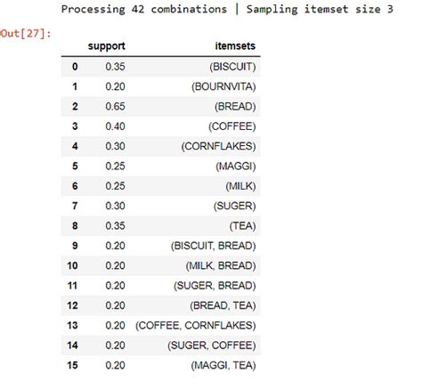Select the 'support' column header
The height and width of the screenshot is (382, 422).
click(x=107, y=46)
